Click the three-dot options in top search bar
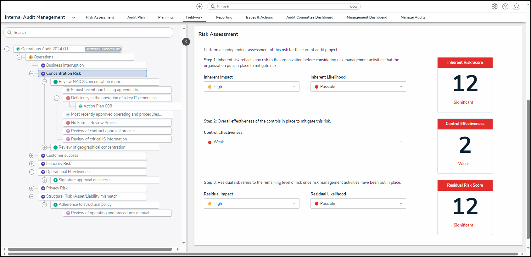Image resolution: width=531 pixels, height=257 pixels. tap(353, 7)
